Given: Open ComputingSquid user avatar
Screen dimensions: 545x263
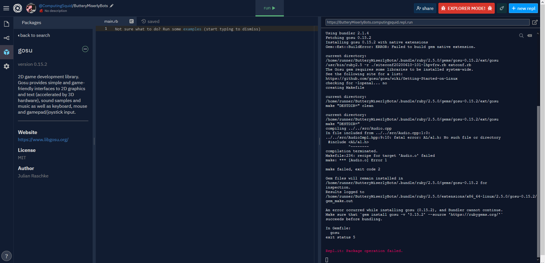Looking at the screenshot, I should [x=31, y=8].
